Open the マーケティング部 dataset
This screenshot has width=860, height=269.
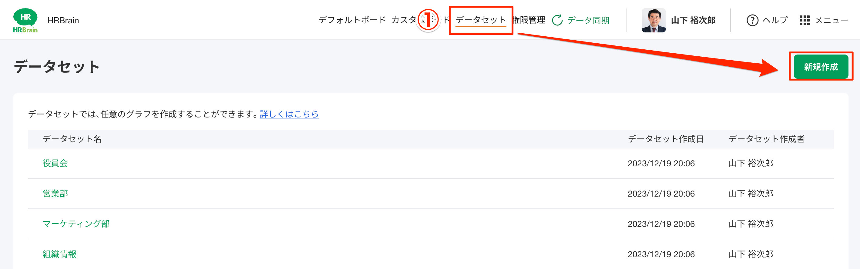pyautogui.click(x=76, y=224)
